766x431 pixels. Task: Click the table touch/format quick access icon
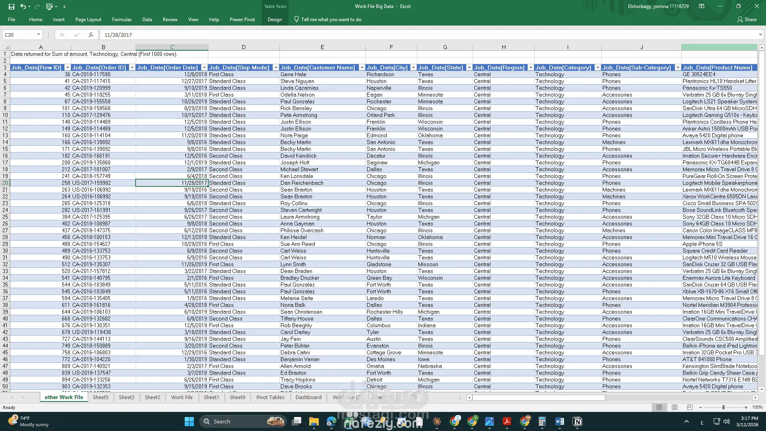(49, 6)
